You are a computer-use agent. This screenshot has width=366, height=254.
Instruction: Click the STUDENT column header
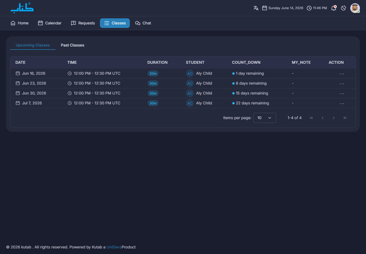(x=195, y=62)
